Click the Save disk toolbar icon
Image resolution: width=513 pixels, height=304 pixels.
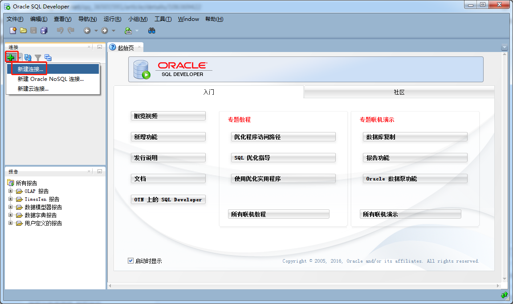click(33, 30)
